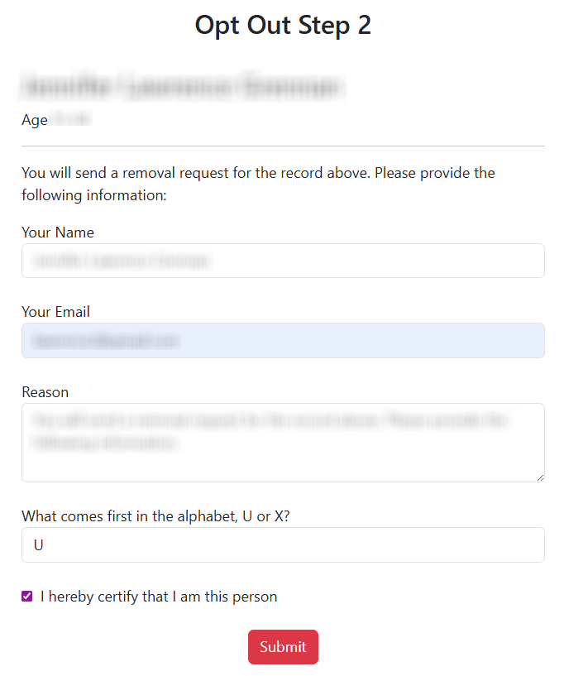Click the "Your Name" field label
Screen dimensions: 564x676
pos(58,233)
